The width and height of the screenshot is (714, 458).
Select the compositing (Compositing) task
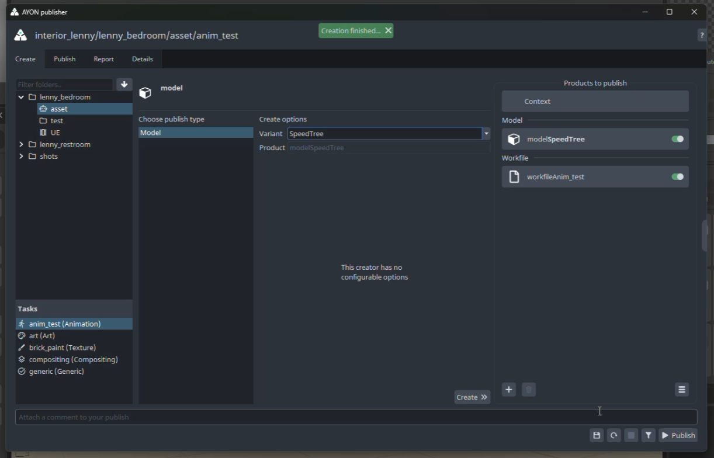(x=74, y=359)
